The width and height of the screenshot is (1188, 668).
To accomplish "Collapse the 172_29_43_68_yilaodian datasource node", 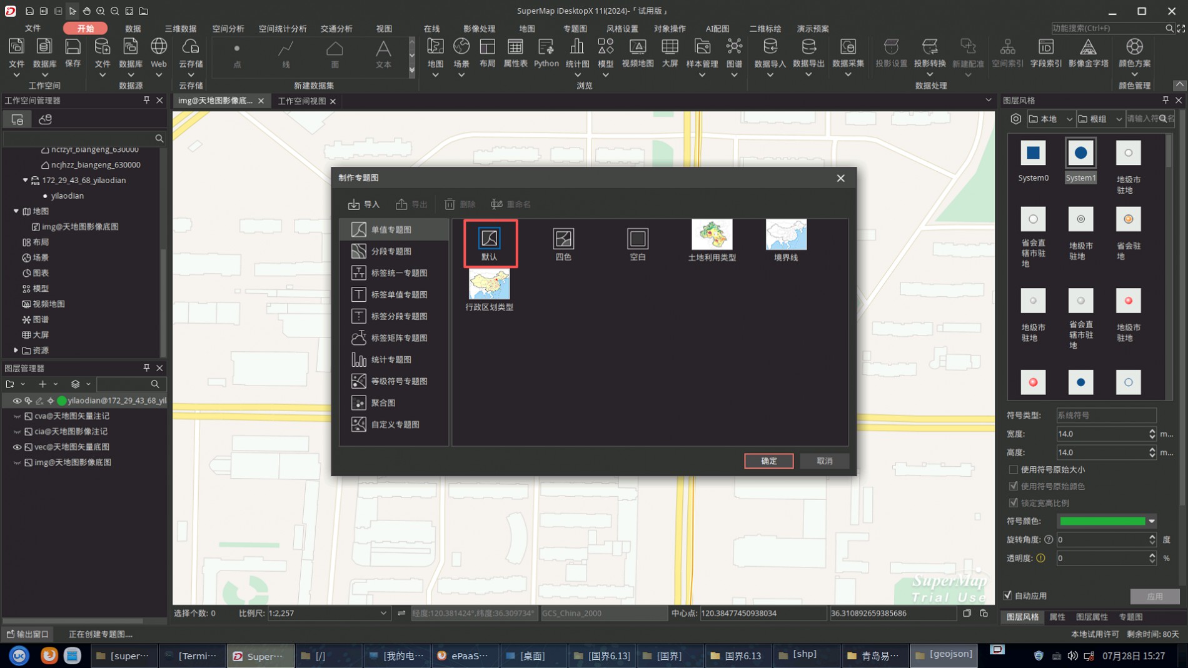I will pyautogui.click(x=26, y=180).
